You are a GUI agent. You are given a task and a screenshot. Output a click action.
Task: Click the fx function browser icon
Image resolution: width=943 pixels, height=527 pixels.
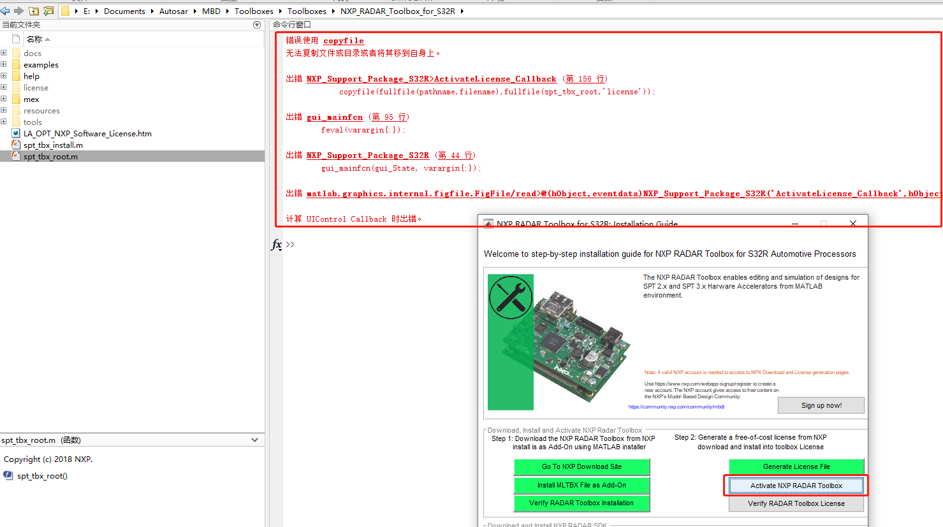coord(276,244)
